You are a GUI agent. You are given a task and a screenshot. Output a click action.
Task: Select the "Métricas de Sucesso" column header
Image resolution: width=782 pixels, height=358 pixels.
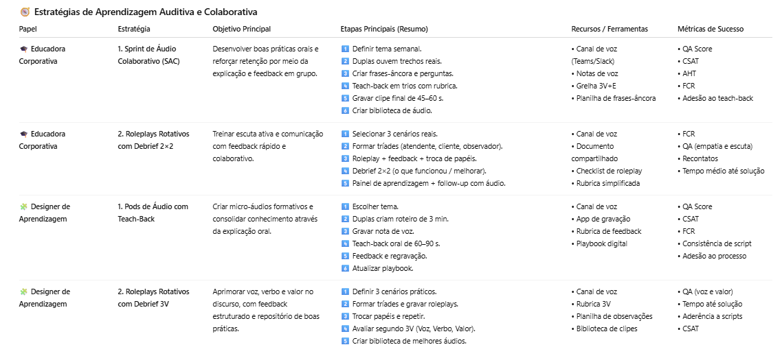(x=710, y=29)
